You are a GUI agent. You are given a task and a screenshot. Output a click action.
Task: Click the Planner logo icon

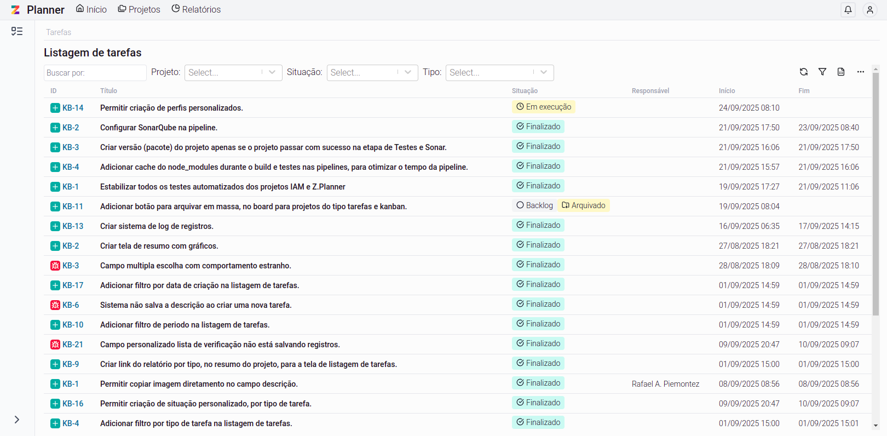(15, 10)
